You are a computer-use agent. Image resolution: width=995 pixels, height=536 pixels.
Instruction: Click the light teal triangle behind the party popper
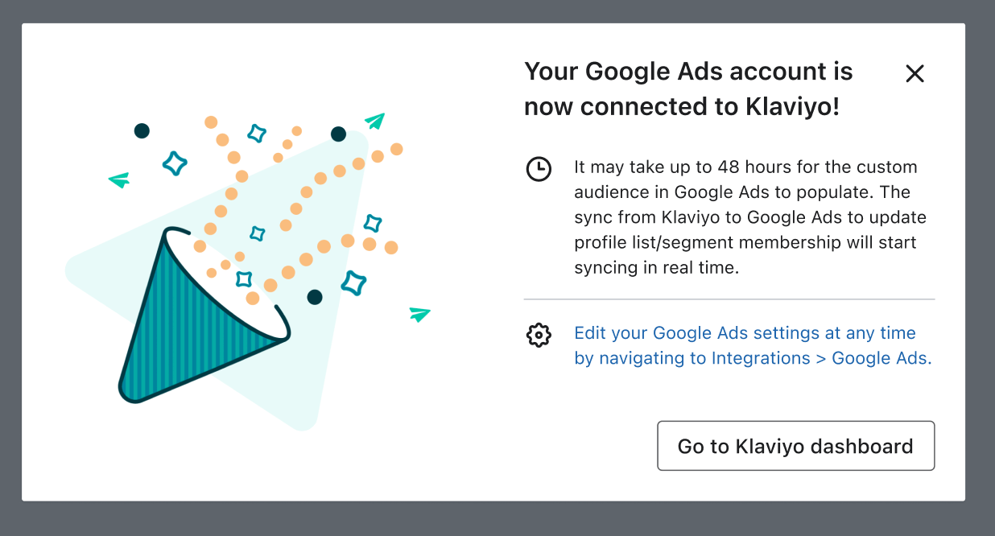[x=322, y=378]
